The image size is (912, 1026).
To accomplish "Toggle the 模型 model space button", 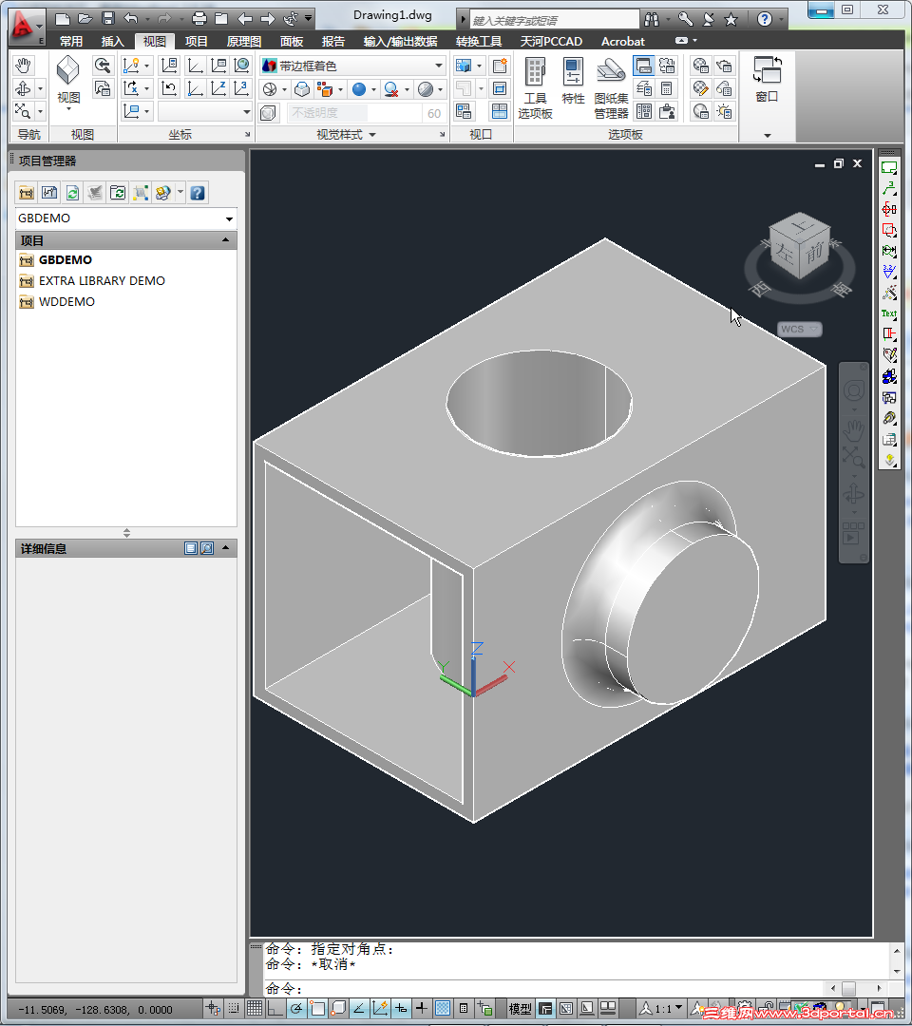I will pyautogui.click(x=520, y=1008).
